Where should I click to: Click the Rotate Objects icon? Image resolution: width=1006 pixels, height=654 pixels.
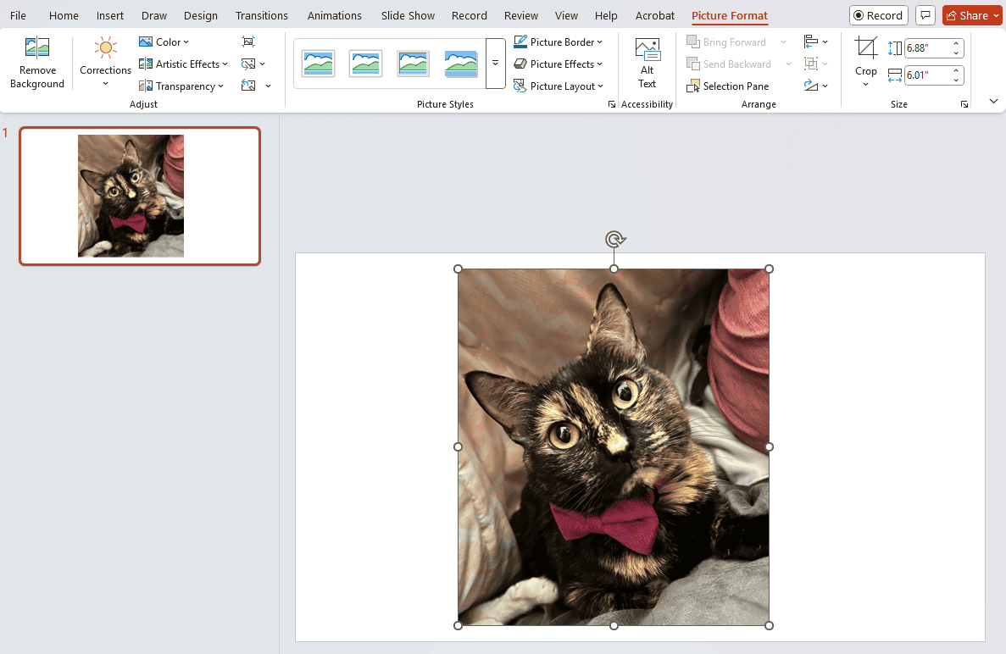point(811,86)
